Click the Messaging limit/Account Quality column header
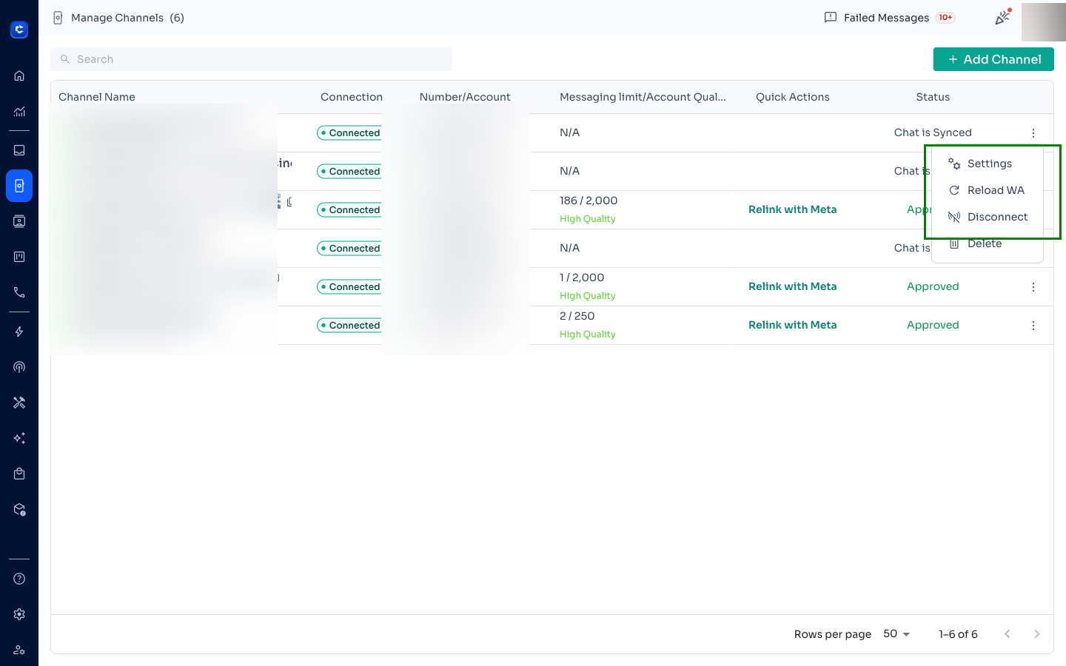 click(x=643, y=97)
